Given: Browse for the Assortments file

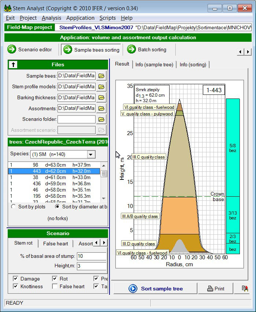Looking at the screenshot, I should point(101,108).
